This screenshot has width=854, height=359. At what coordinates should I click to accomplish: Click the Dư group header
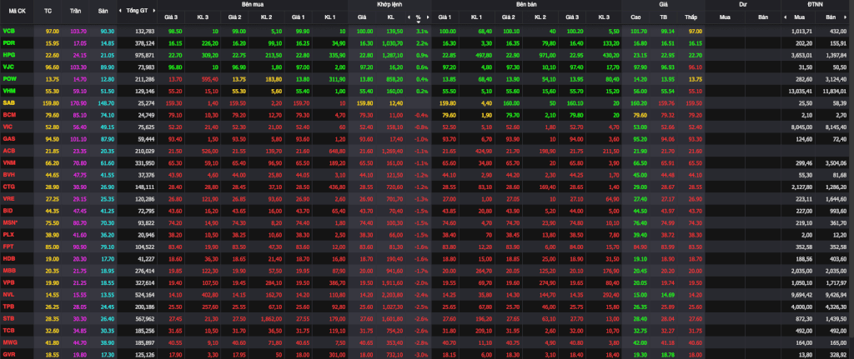(743, 4)
